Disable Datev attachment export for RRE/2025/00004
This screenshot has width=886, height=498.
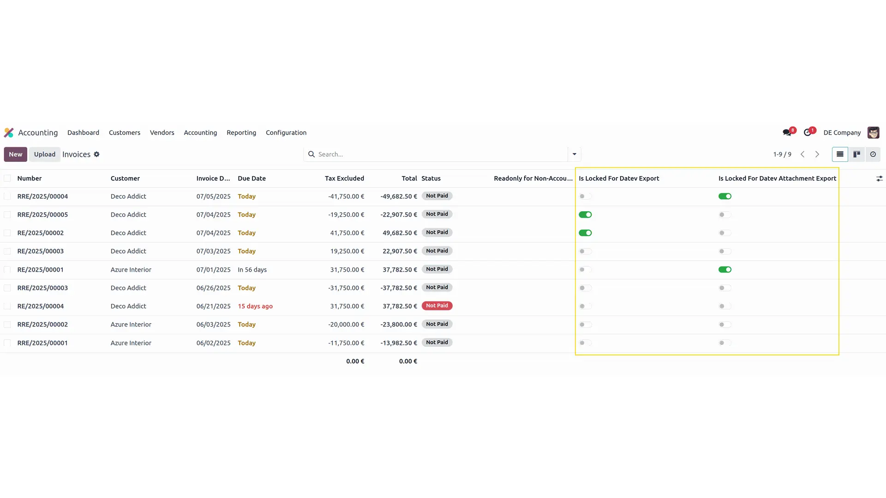(724, 196)
